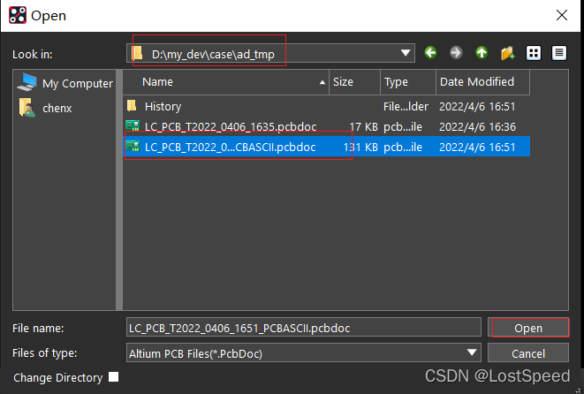The width and height of the screenshot is (584, 394).
Task: Open the File name history dropdown
Action: (x=474, y=328)
